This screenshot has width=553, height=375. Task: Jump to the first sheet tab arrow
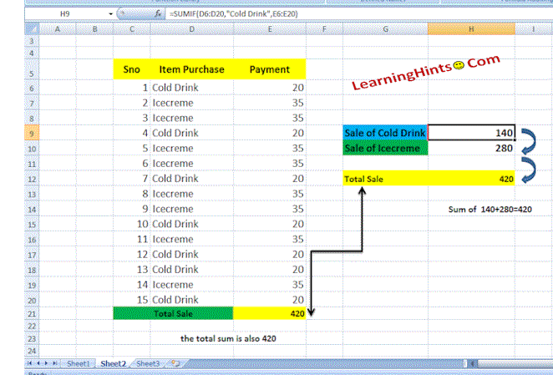click(x=29, y=363)
